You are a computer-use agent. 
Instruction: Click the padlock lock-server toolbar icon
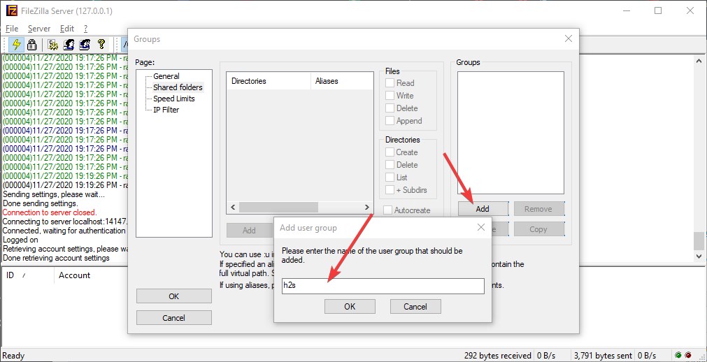31,44
